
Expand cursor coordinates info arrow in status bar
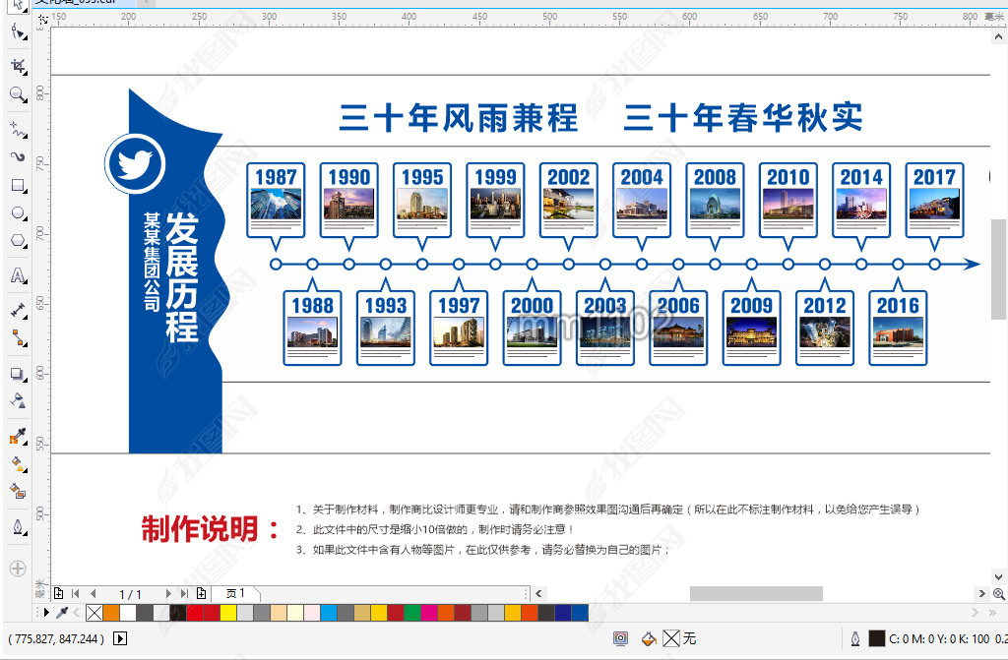120,638
